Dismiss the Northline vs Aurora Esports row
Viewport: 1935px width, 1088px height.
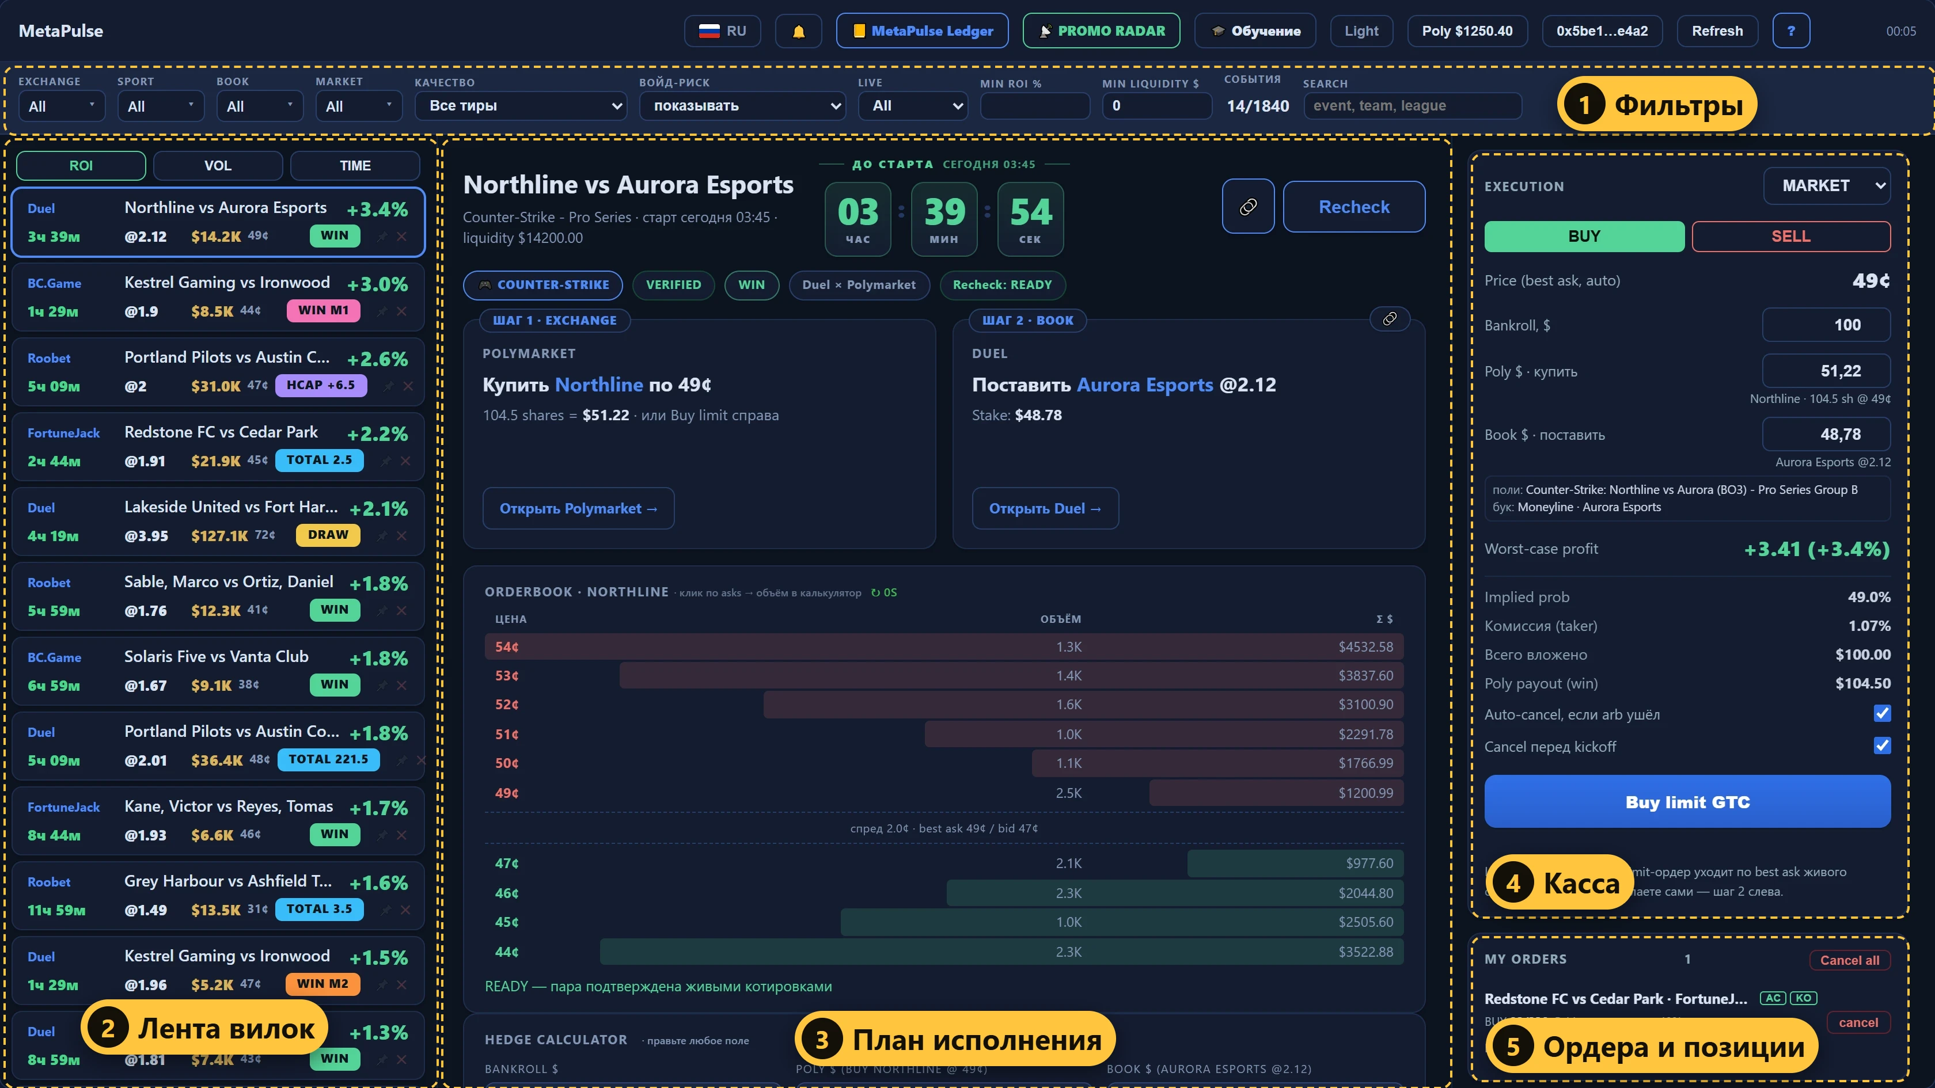(402, 237)
